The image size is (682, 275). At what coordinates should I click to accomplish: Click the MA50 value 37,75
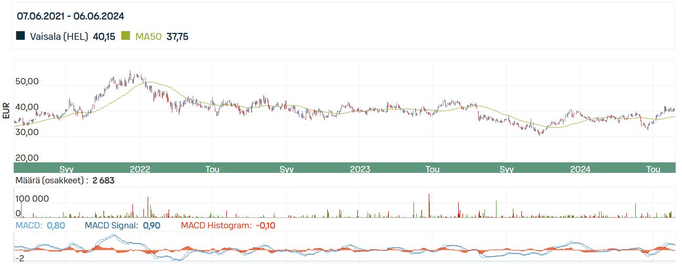pyautogui.click(x=177, y=37)
